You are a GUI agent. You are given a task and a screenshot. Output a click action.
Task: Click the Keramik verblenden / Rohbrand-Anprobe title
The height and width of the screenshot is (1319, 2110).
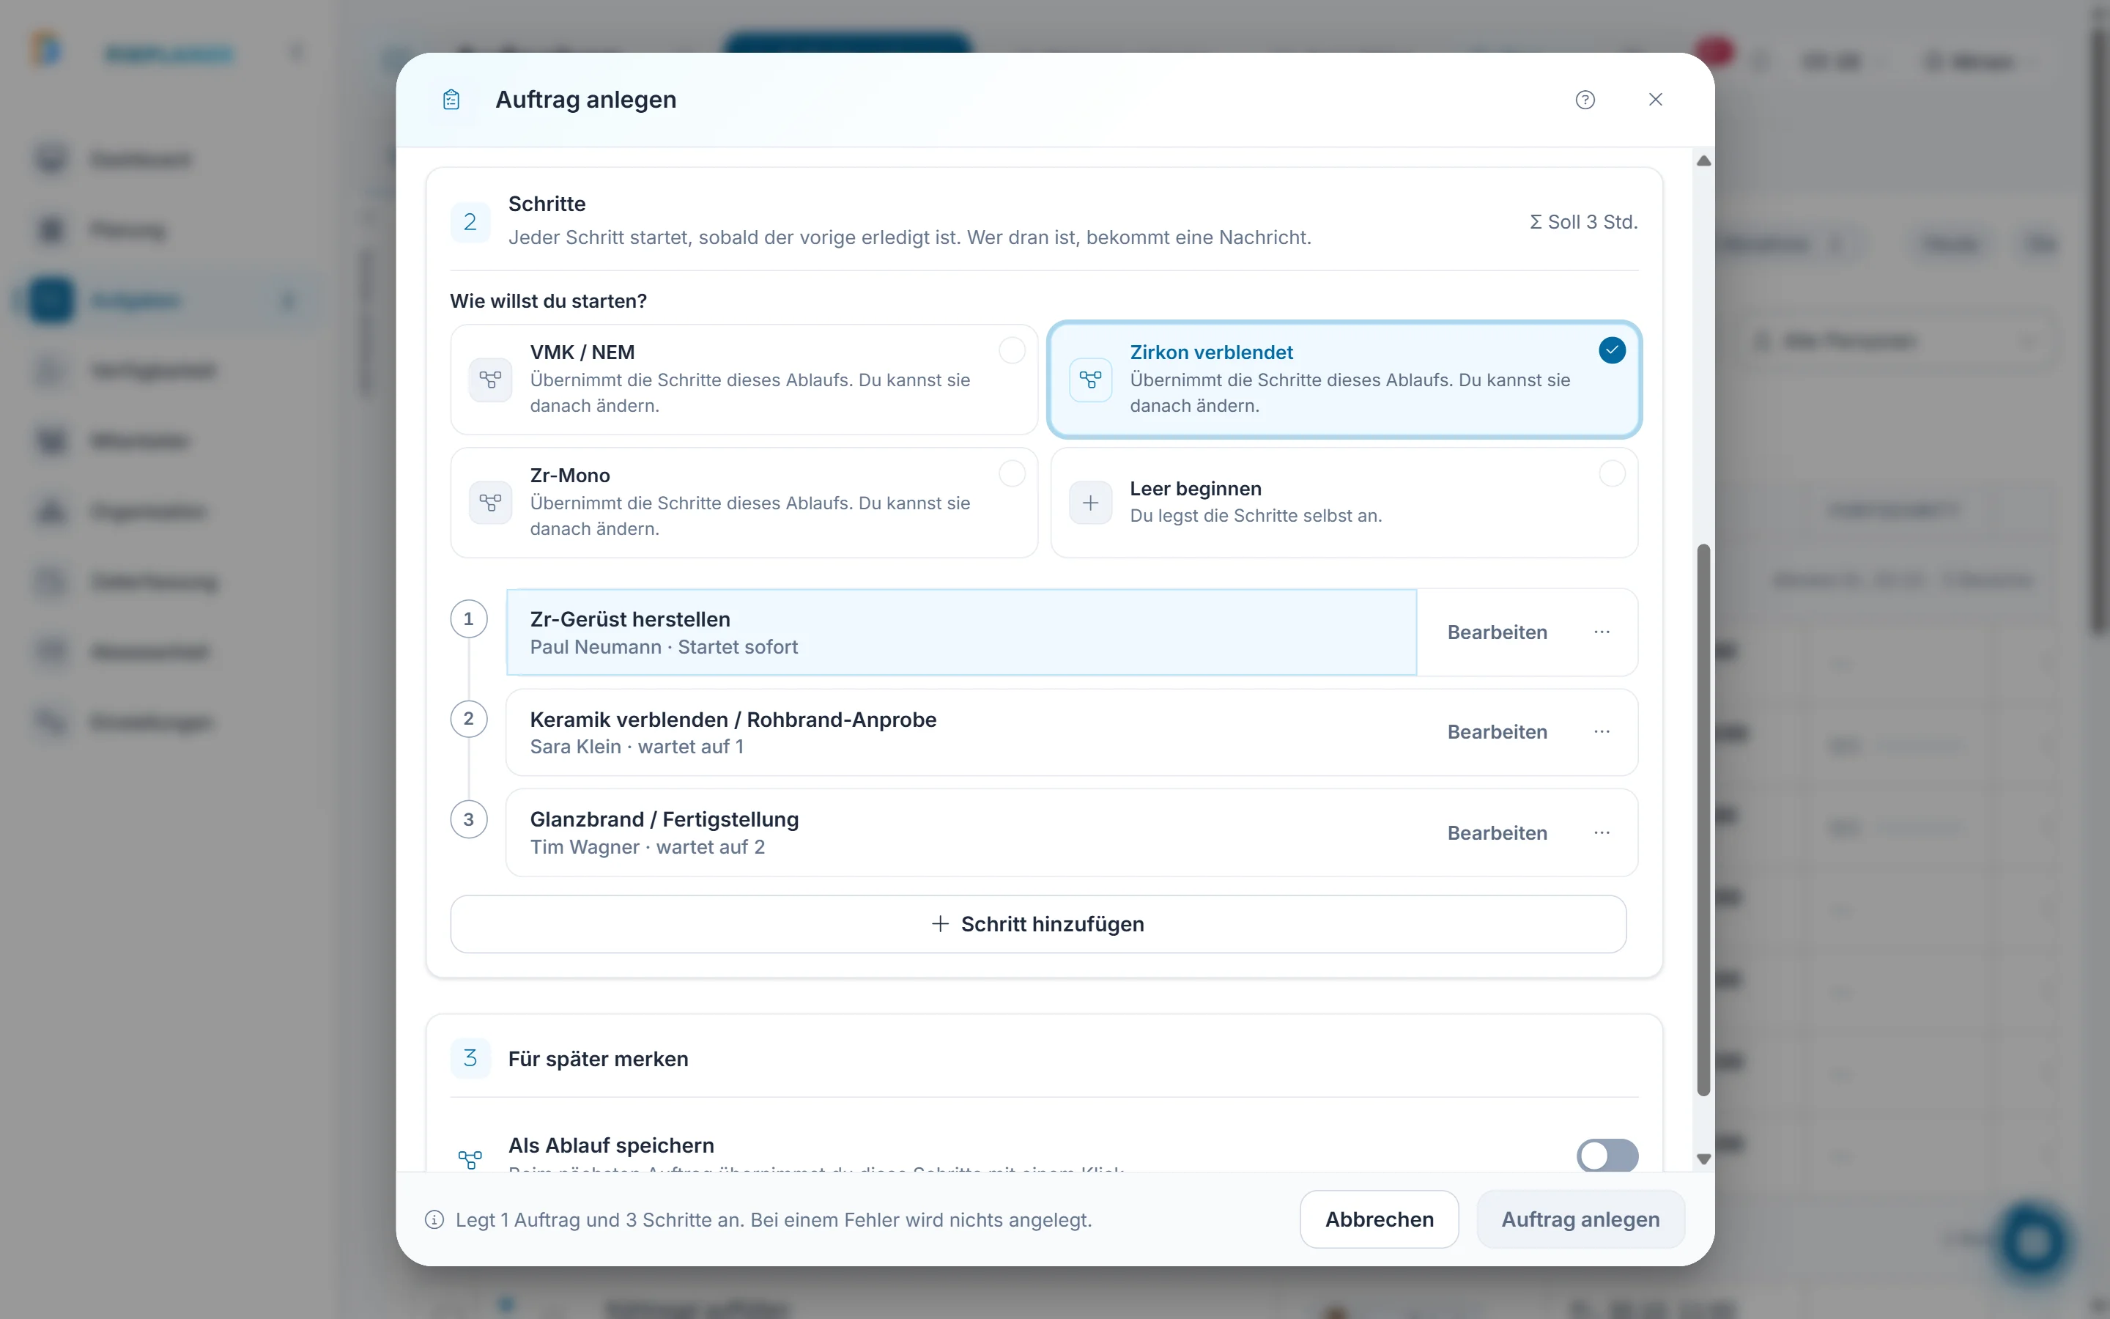[x=733, y=720]
